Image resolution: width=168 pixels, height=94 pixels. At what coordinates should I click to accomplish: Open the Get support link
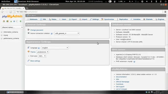(x=120, y=87)
